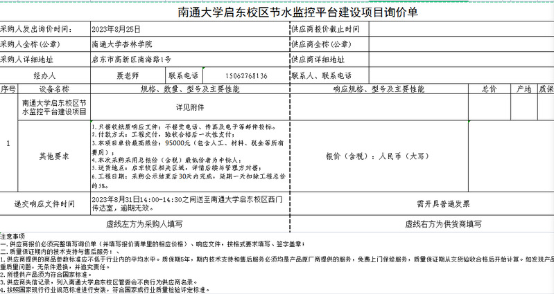This screenshot has width=554, height=294.
Task: Select the cell 详见附件
Action: click(190, 107)
